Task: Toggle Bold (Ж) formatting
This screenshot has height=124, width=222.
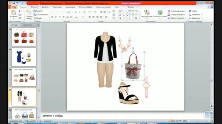Action: (52, 17)
